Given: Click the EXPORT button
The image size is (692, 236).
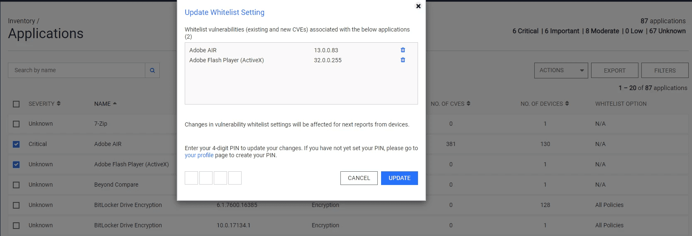Looking at the screenshot, I should 614,71.
